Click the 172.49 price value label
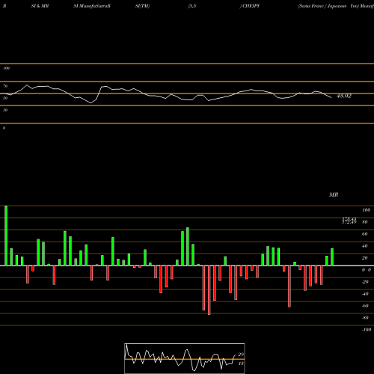 coord(349,222)
